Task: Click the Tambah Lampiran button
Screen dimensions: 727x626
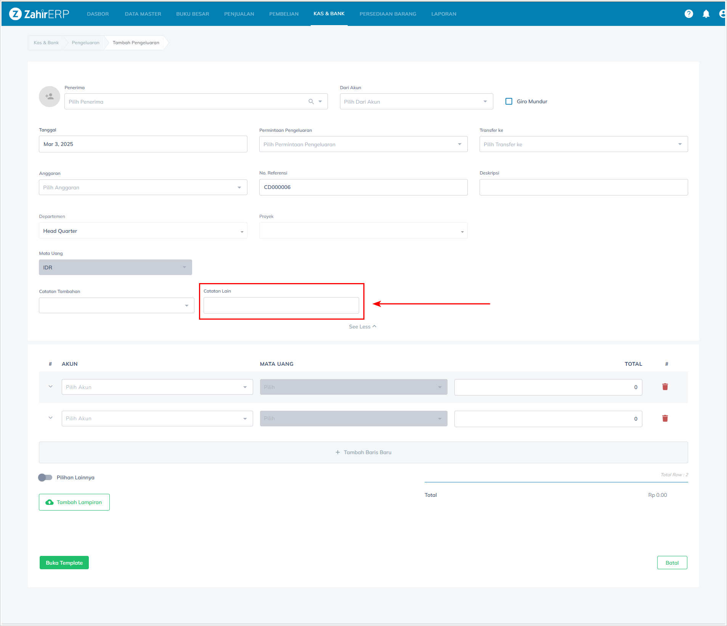Action: (x=74, y=502)
